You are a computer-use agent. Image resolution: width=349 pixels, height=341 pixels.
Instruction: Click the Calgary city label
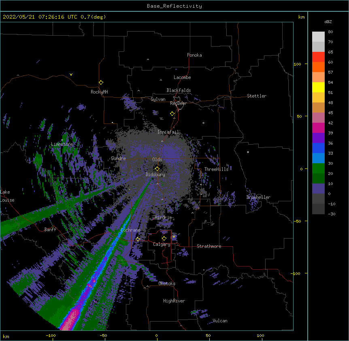tap(162, 244)
